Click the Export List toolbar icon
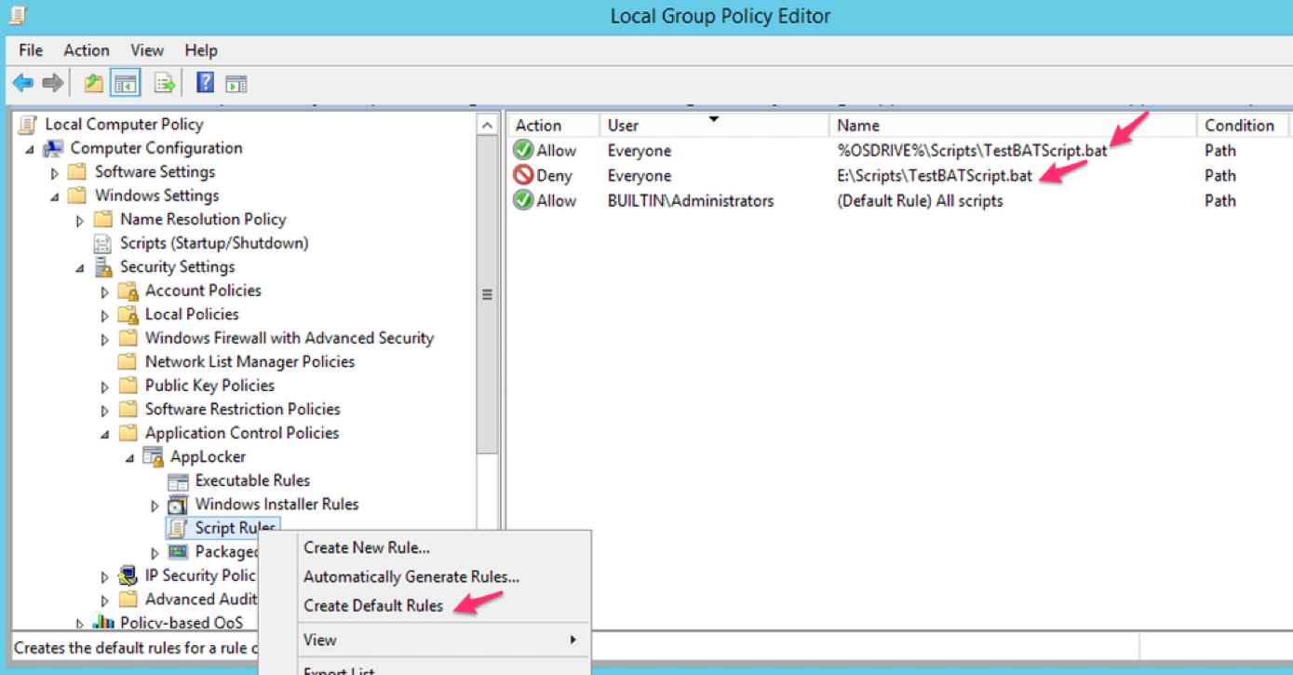Screen dimensions: 1293x675 tap(164, 82)
